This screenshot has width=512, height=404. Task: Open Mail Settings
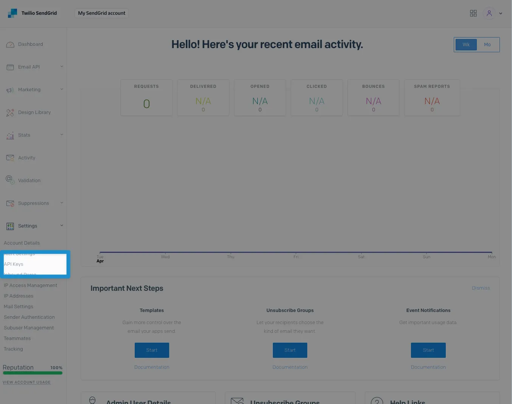[x=19, y=307]
